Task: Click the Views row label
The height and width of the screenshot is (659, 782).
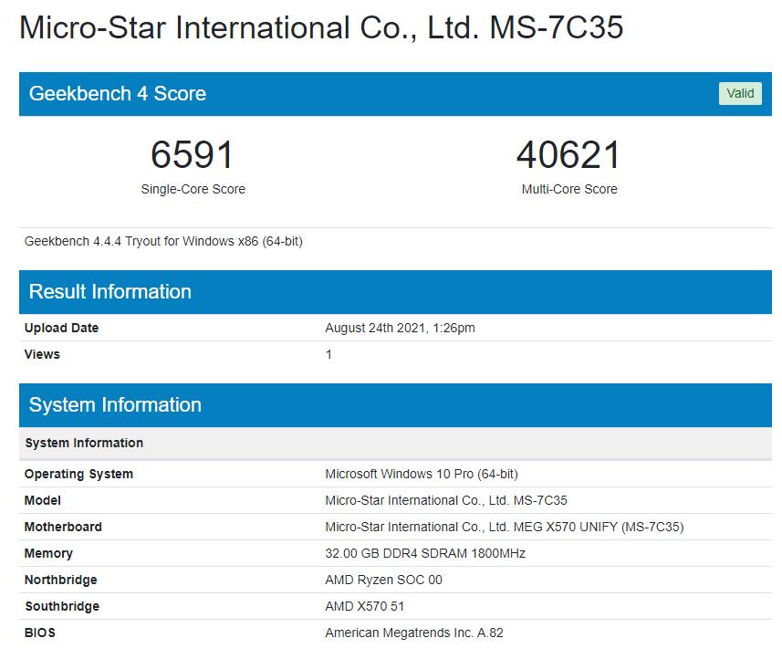Action: [x=42, y=354]
